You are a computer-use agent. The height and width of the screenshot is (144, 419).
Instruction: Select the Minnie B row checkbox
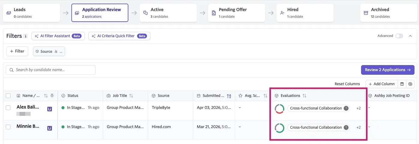click(8, 127)
